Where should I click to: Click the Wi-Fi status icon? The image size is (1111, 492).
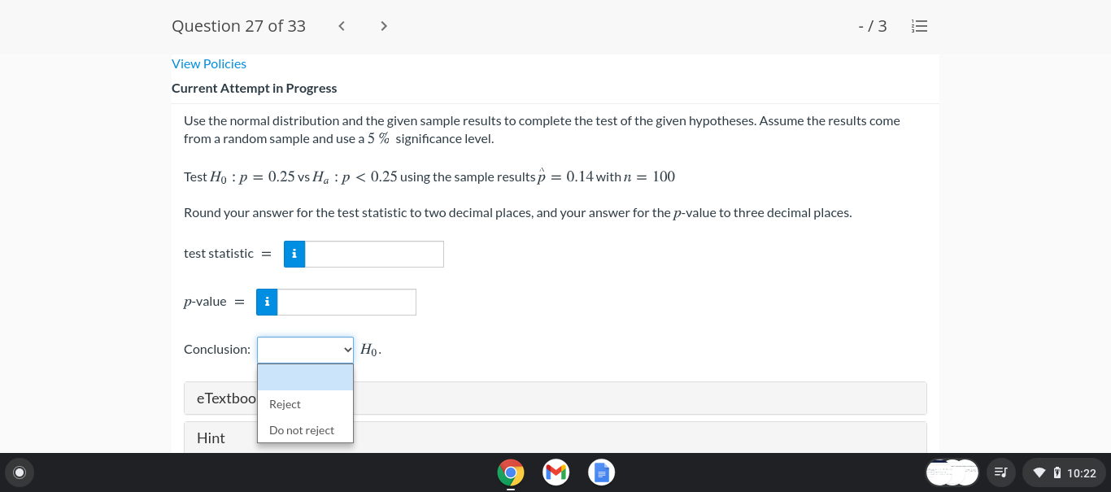pos(1039,472)
